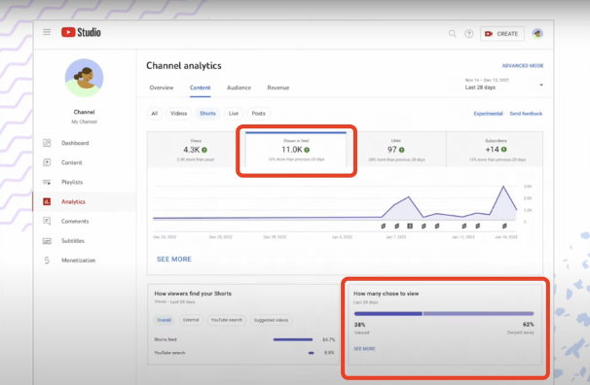This screenshot has height=385, width=590.
Task: Select the Likes 97 metric card
Action: [x=396, y=150]
